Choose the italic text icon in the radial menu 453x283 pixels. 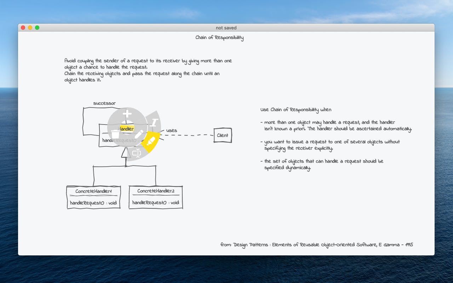pos(153,123)
